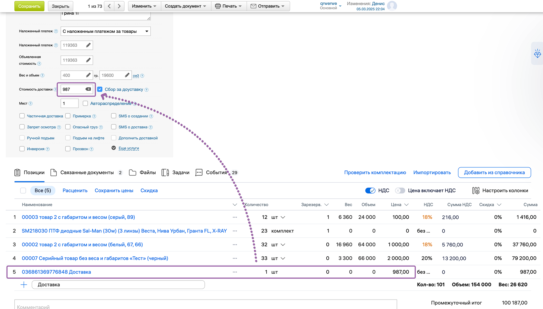543x309 pixels.
Task: Click Добавить из справочника button
Action: [x=494, y=173]
